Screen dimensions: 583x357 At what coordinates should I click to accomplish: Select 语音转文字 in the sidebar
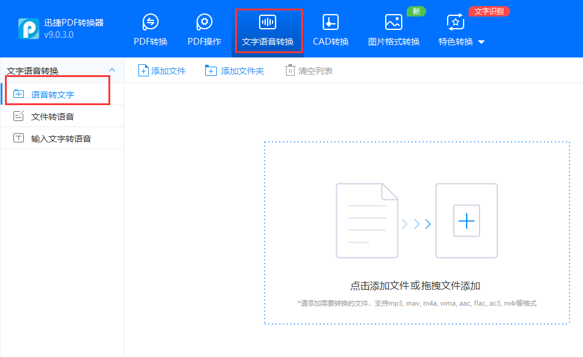click(53, 95)
